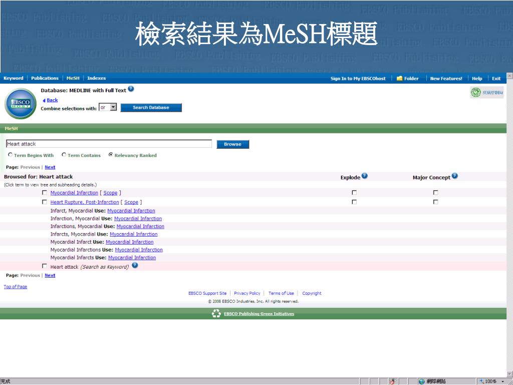Click Sign In to My EBSCOhost

(358, 79)
